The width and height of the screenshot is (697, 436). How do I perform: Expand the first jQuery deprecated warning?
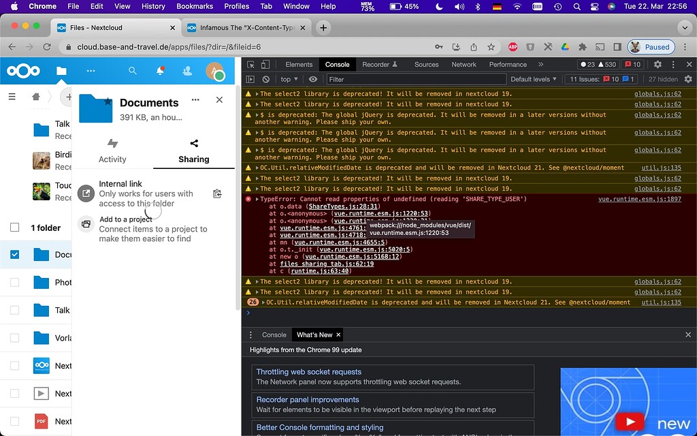tap(257, 114)
